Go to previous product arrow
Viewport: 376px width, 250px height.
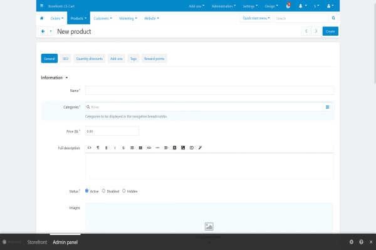[x=306, y=31]
